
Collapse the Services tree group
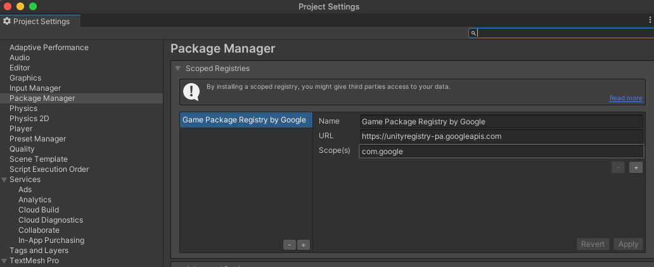(x=4, y=179)
